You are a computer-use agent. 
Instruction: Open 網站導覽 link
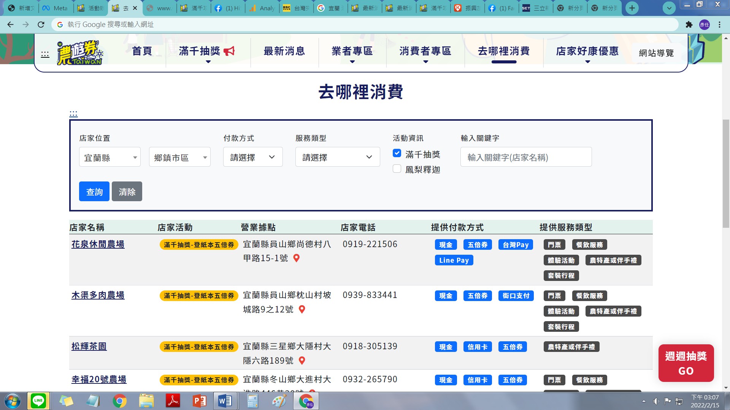(x=656, y=53)
